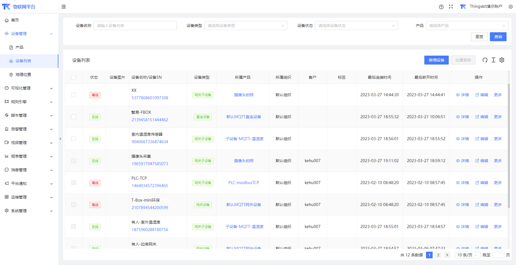Open 系统管理 menu section
The width and height of the screenshot is (516, 265).
pos(29,211)
